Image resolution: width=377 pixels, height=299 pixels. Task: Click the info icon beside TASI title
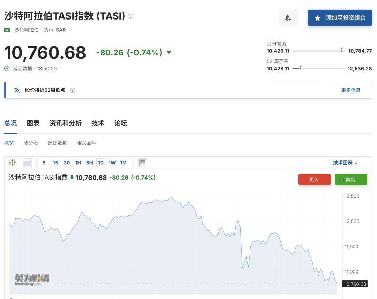click(x=131, y=16)
